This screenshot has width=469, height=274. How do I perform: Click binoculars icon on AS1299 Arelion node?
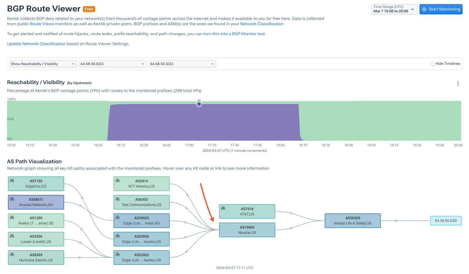click(x=12, y=218)
